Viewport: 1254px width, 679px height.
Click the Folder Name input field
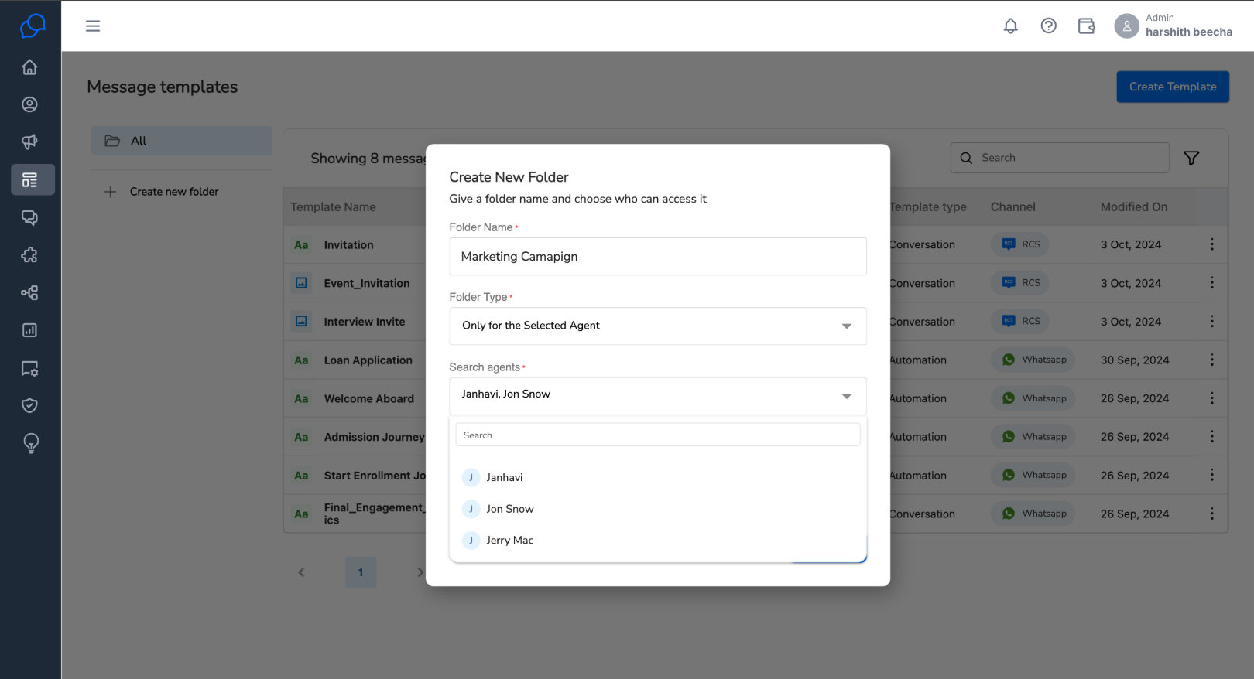658,256
